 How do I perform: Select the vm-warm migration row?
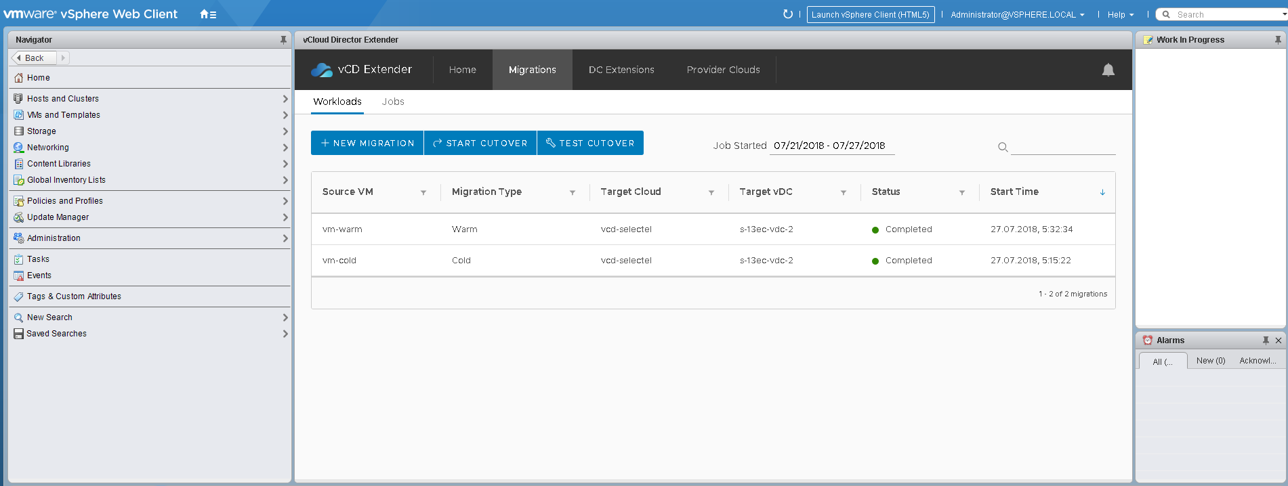713,229
